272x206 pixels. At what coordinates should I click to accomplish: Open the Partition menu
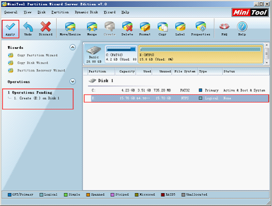(60, 12)
